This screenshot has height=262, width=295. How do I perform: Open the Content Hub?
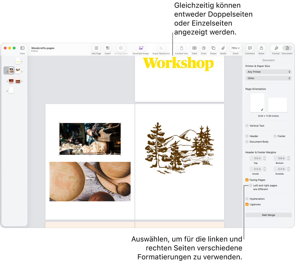[181, 48]
